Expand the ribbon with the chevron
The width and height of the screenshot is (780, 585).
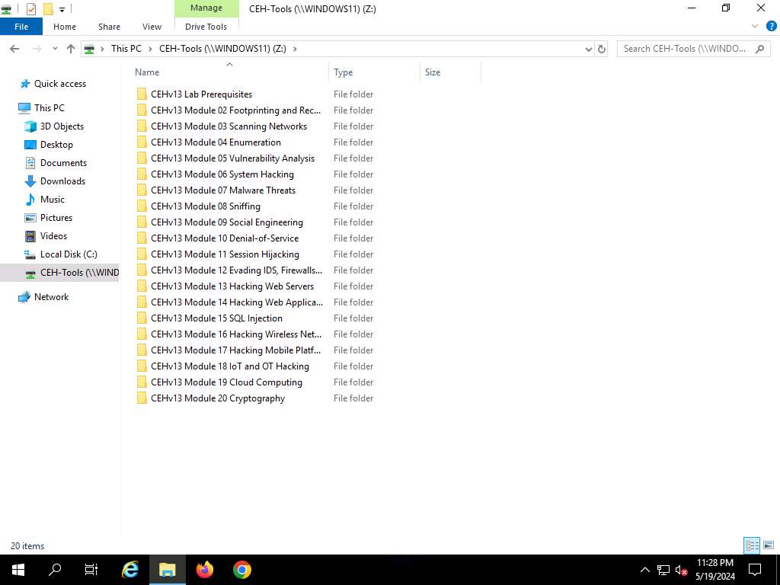(754, 26)
